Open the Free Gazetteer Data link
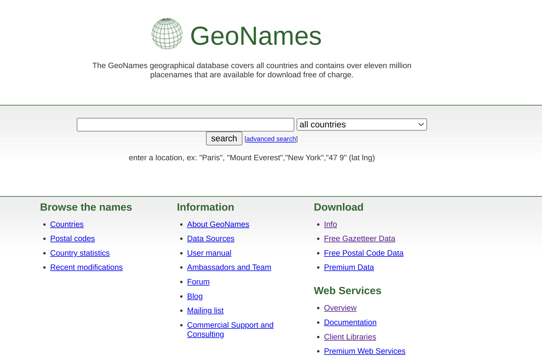This screenshot has width=542, height=359. click(x=359, y=238)
